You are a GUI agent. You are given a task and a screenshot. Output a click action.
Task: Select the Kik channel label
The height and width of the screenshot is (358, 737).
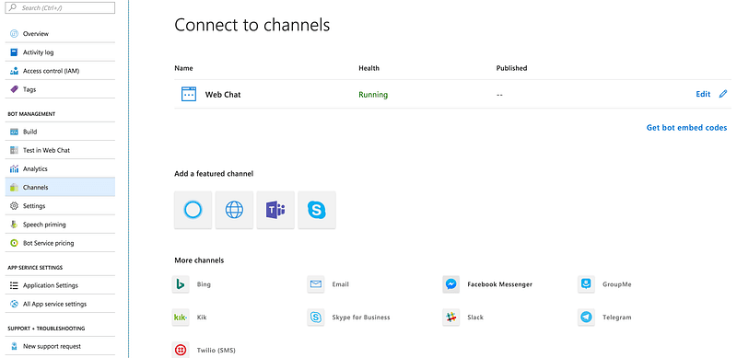tap(202, 318)
